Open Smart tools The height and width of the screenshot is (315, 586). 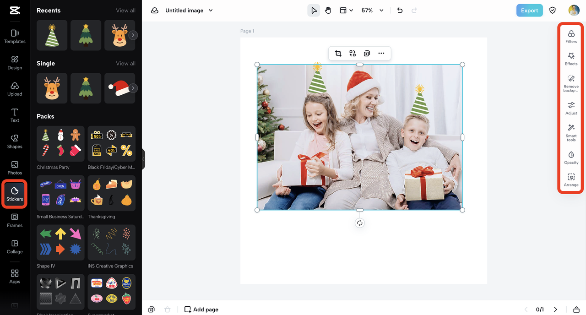coord(571,133)
